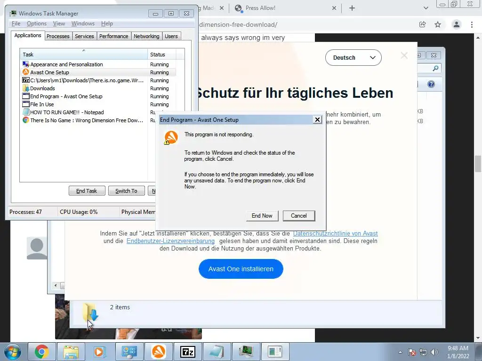Open Chrome tab search chevron
This screenshot has height=361, width=482.
(426, 8)
